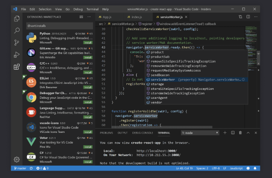This screenshot has width=272, height=178.
Task: Open editor More Actions ellipsis
Action: [x=256, y=17]
